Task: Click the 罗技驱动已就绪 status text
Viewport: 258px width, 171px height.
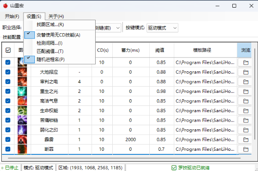Action: coord(193,168)
